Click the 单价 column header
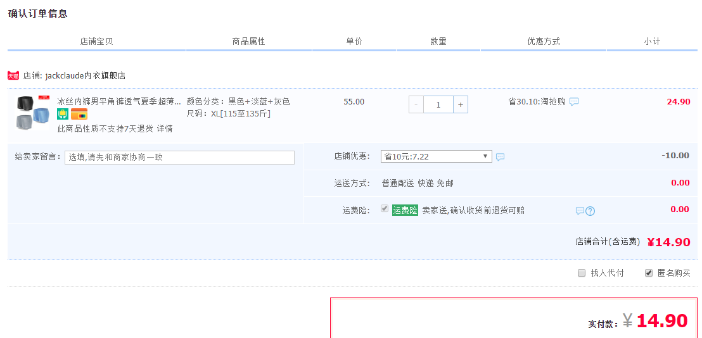 point(354,42)
